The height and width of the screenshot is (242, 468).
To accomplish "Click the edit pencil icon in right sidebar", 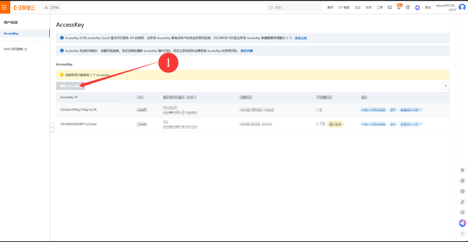I will [x=462, y=202].
